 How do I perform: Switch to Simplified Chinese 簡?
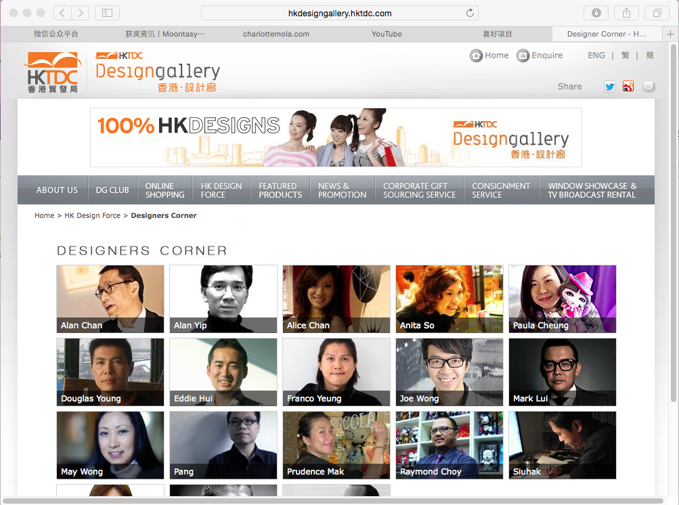(x=650, y=56)
